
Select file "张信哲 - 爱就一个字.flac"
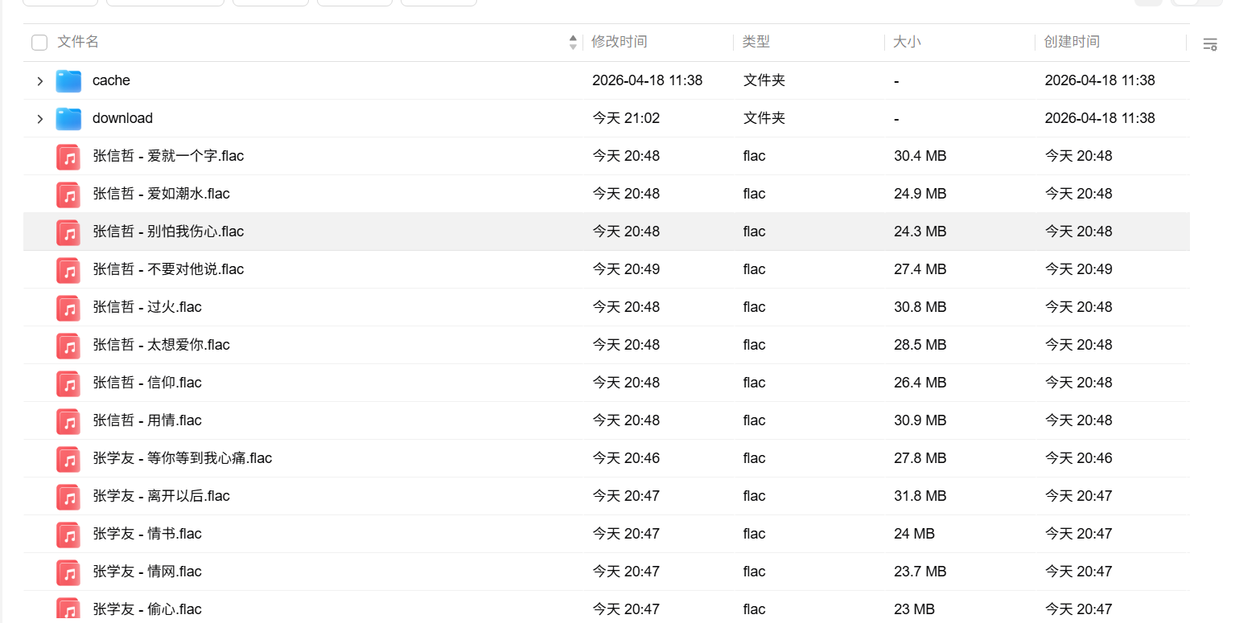[168, 156]
